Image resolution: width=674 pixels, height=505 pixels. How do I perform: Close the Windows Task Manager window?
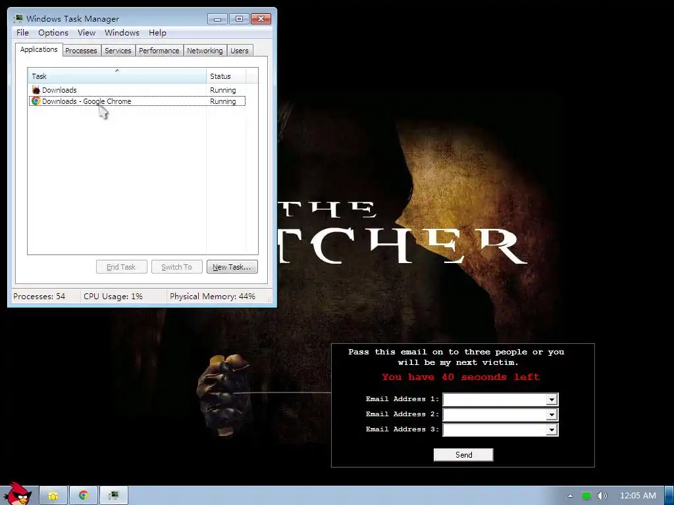[x=261, y=19]
